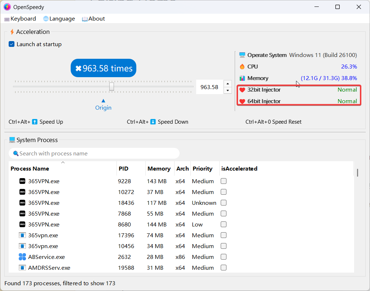The width and height of the screenshot is (370, 291).
Task: Increase speed with the up stepper arrow
Action: point(228,84)
